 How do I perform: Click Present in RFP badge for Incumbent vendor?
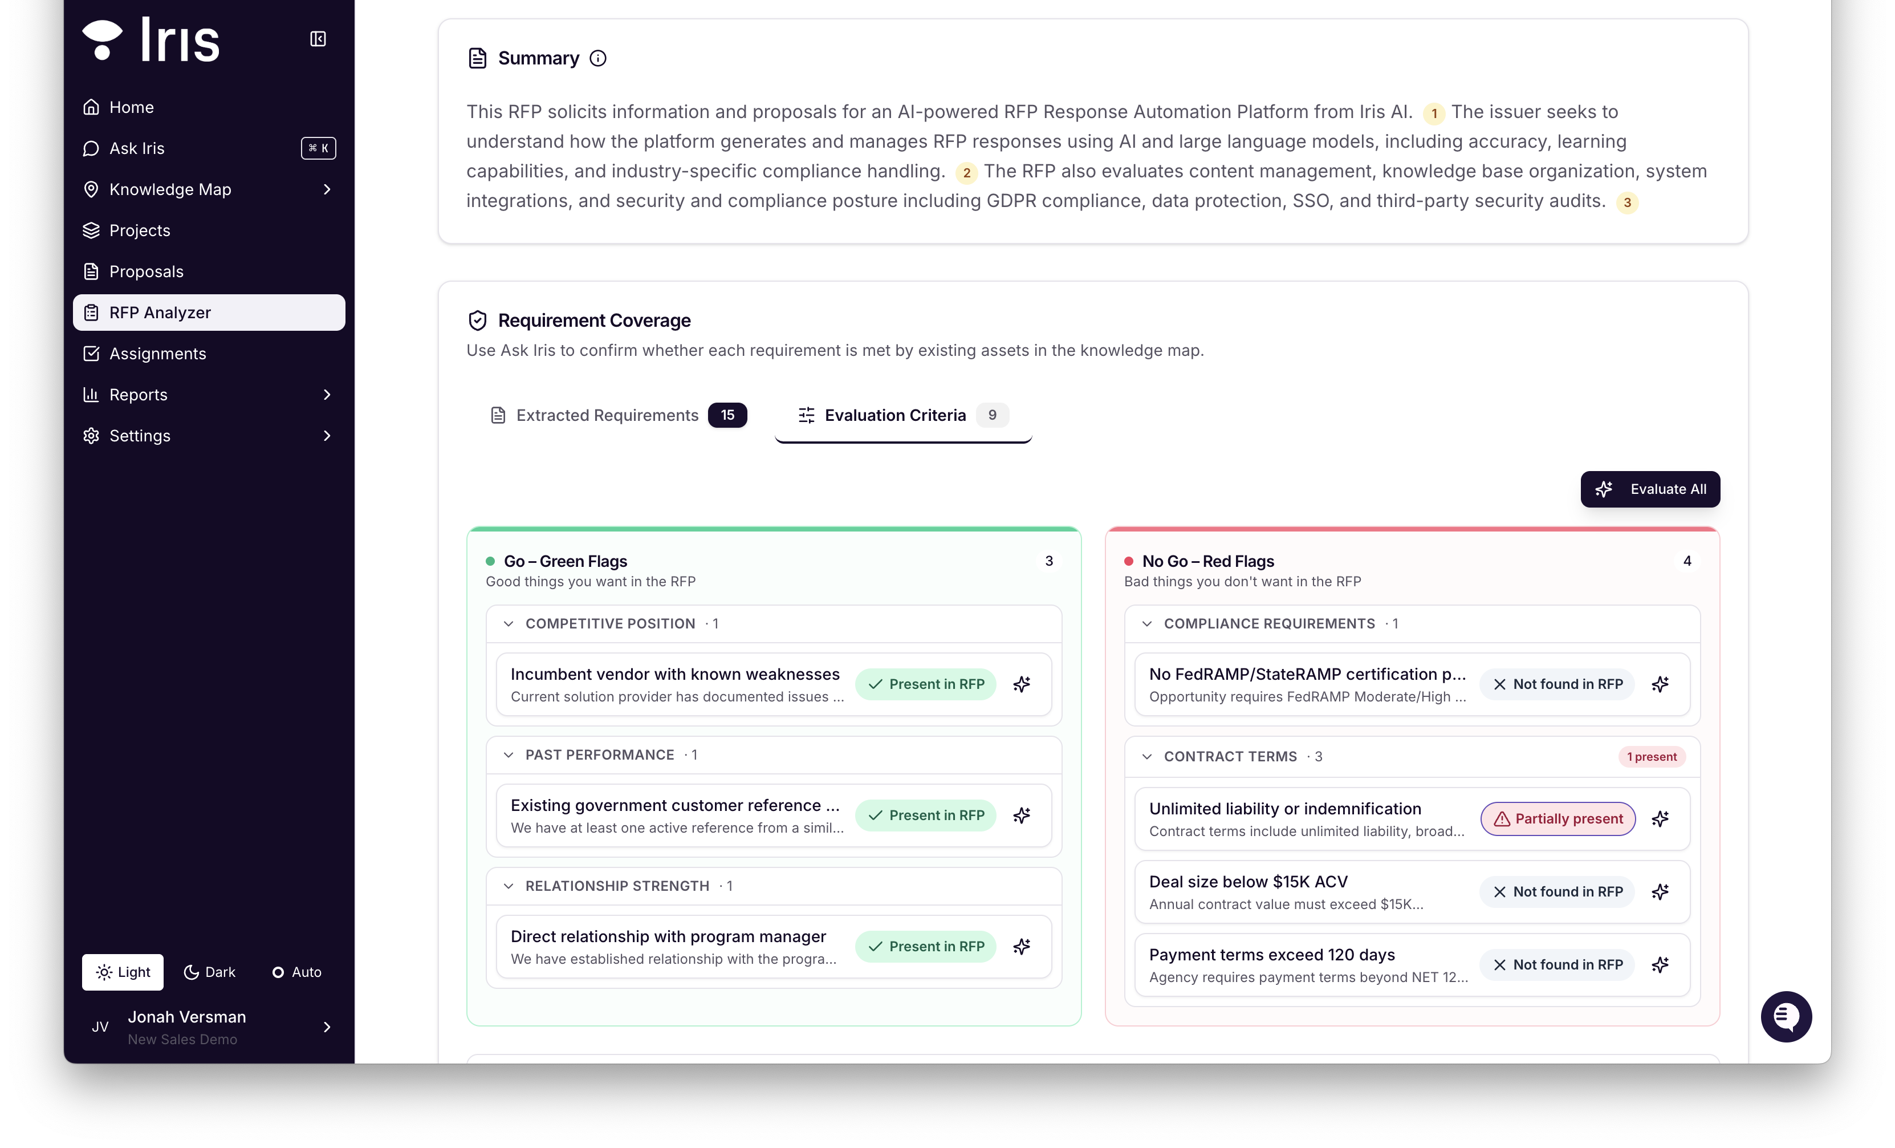pos(926,684)
